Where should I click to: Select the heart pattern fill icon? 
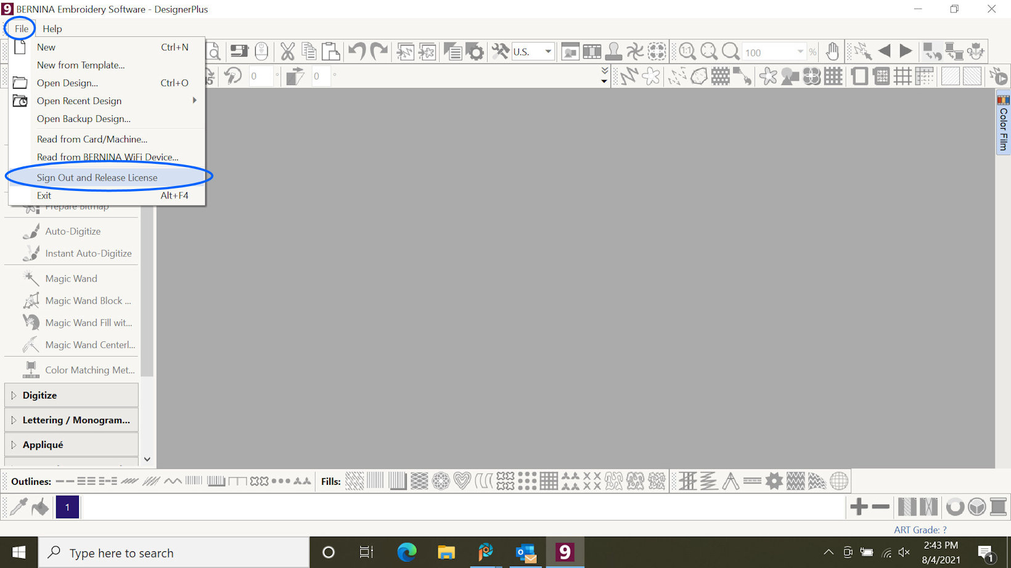tap(462, 481)
